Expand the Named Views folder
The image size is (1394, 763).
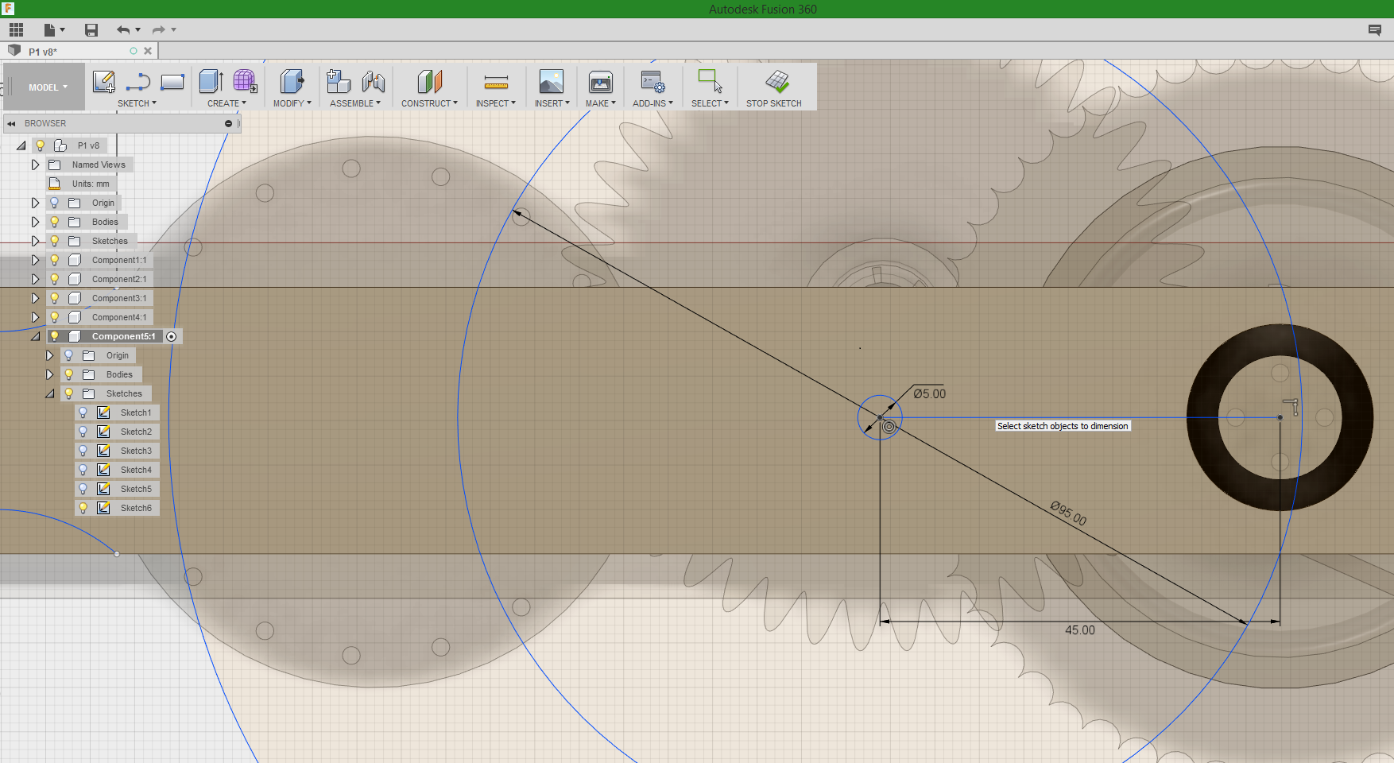click(35, 165)
